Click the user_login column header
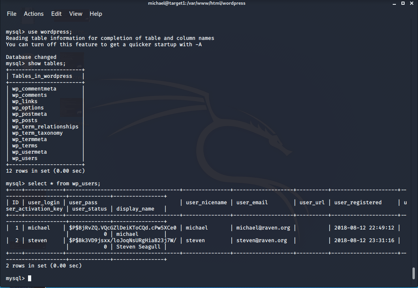Image resolution: width=418 pixels, height=288 pixels. point(44,203)
